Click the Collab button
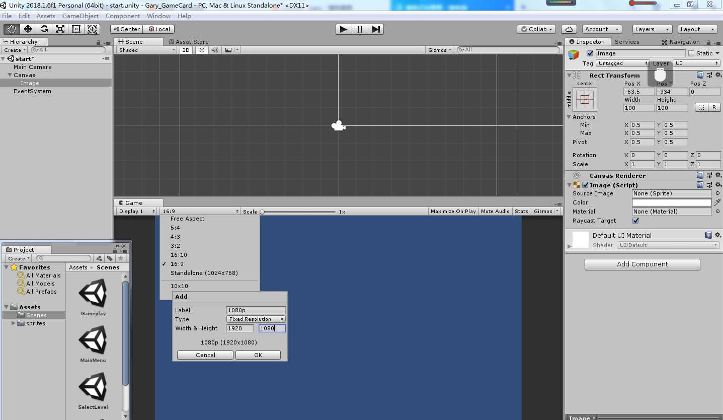The height and width of the screenshot is (420, 723). pyautogui.click(x=536, y=29)
